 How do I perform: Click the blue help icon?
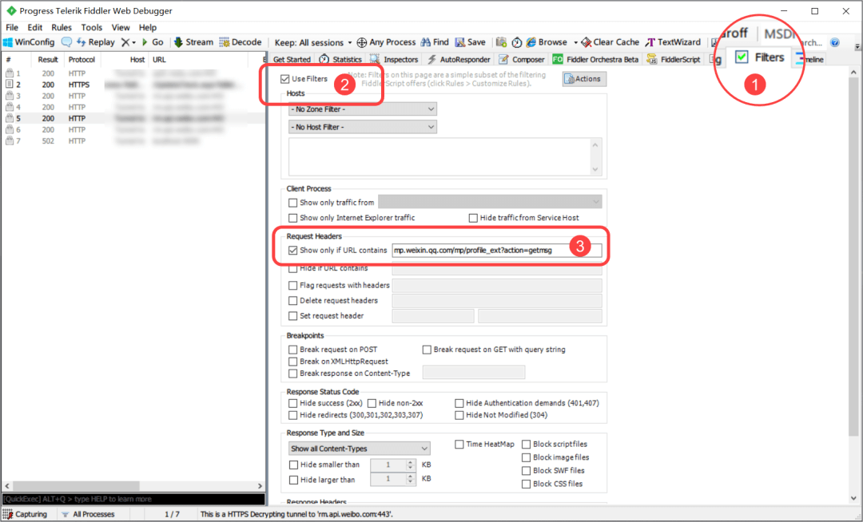[835, 42]
